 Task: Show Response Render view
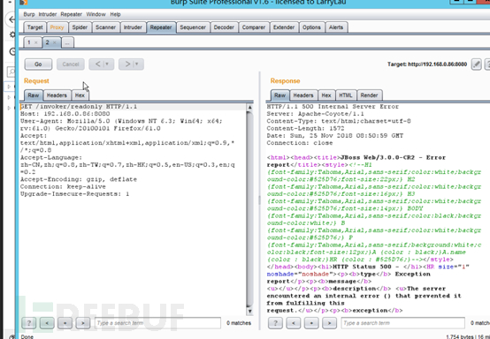coord(369,95)
